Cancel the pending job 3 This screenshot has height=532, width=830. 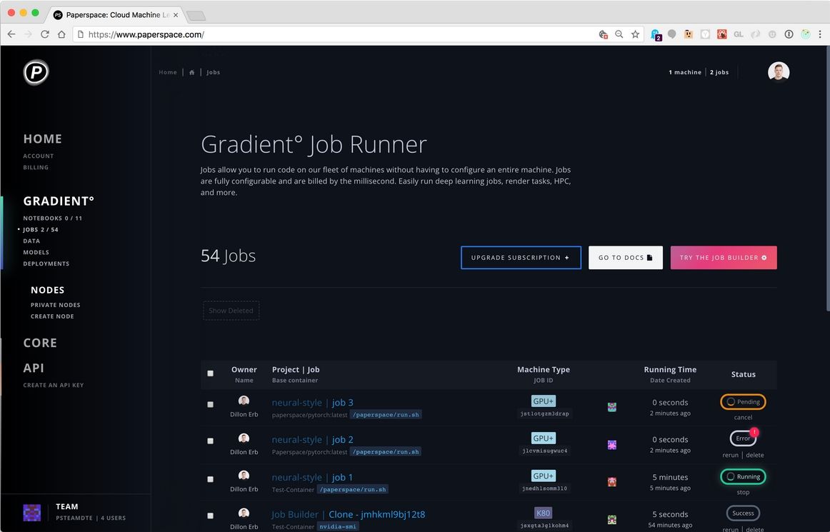[743, 418]
